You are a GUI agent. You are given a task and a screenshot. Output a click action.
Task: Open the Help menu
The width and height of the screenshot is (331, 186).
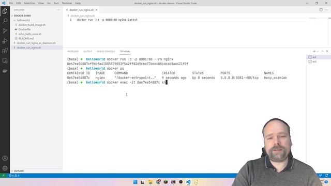78,3
